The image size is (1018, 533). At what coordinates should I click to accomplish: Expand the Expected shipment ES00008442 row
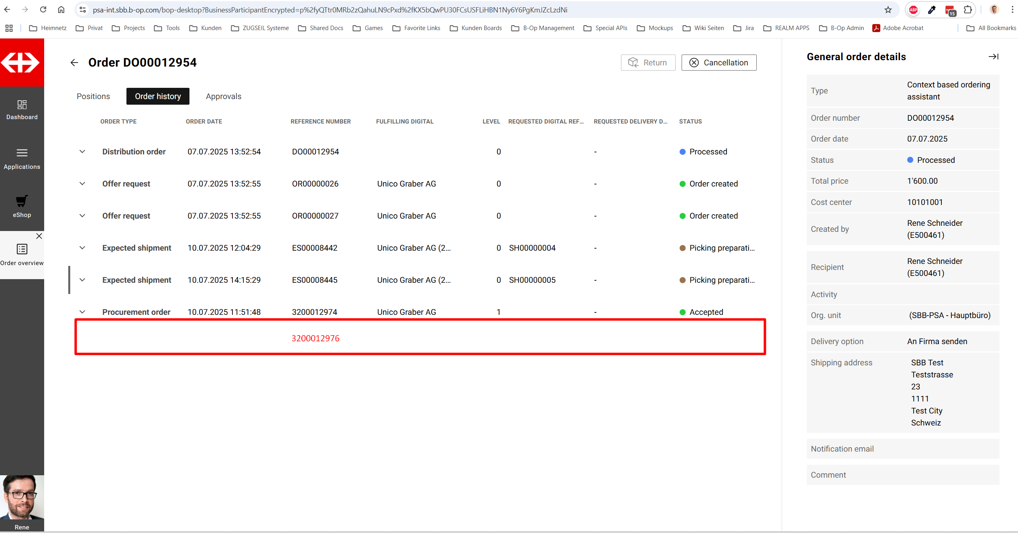pyautogui.click(x=82, y=248)
